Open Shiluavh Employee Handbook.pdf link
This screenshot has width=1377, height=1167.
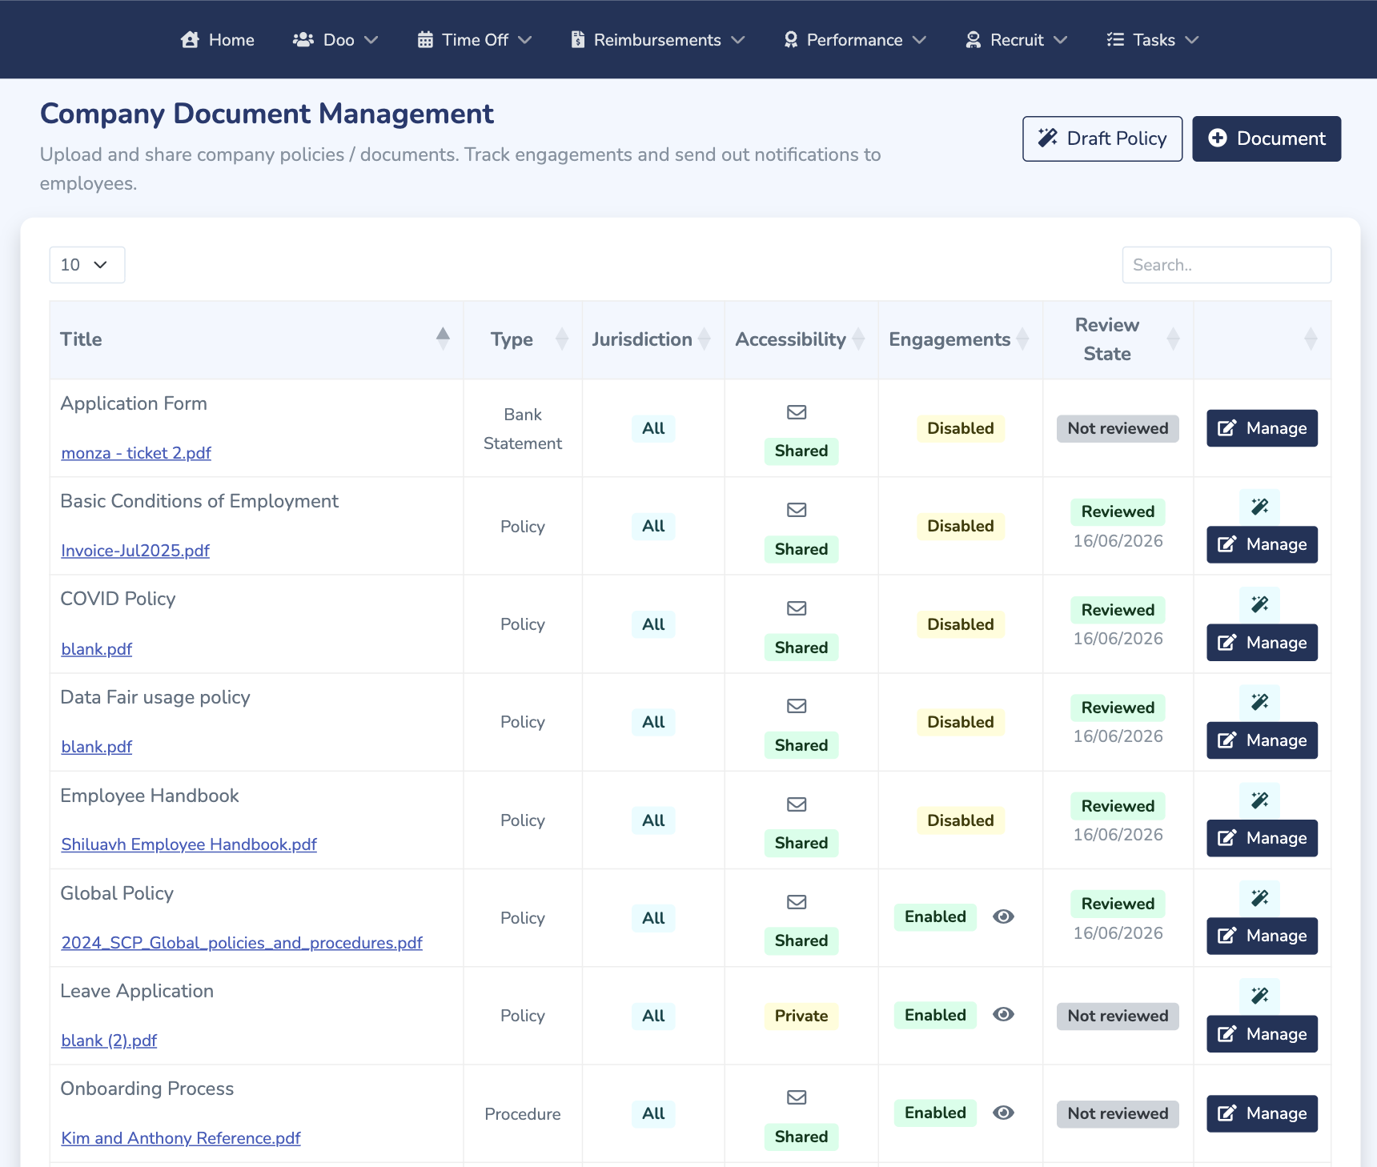tap(189, 844)
